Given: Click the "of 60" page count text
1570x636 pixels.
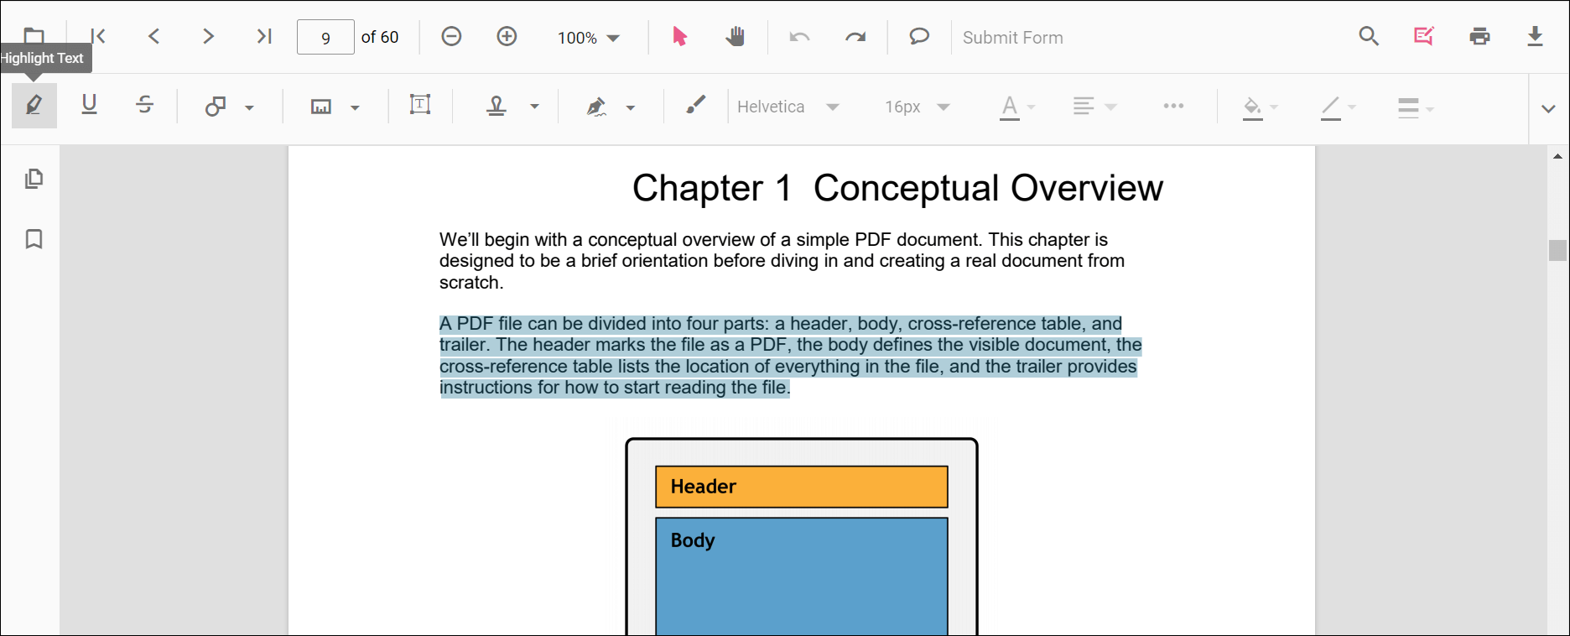Looking at the screenshot, I should point(380,37).
